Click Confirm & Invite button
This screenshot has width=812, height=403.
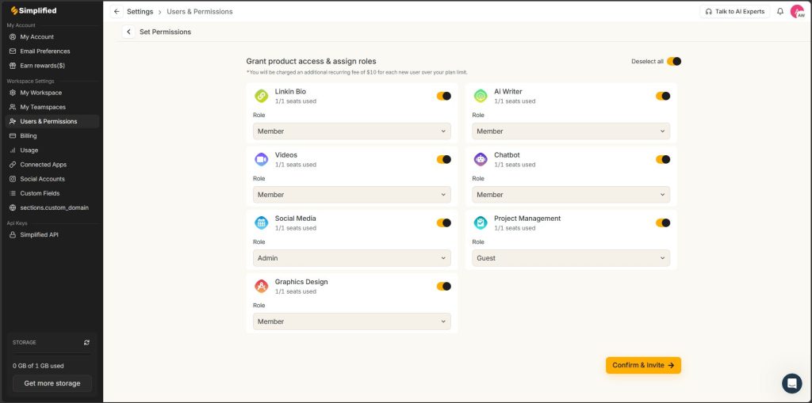point(643,365)
